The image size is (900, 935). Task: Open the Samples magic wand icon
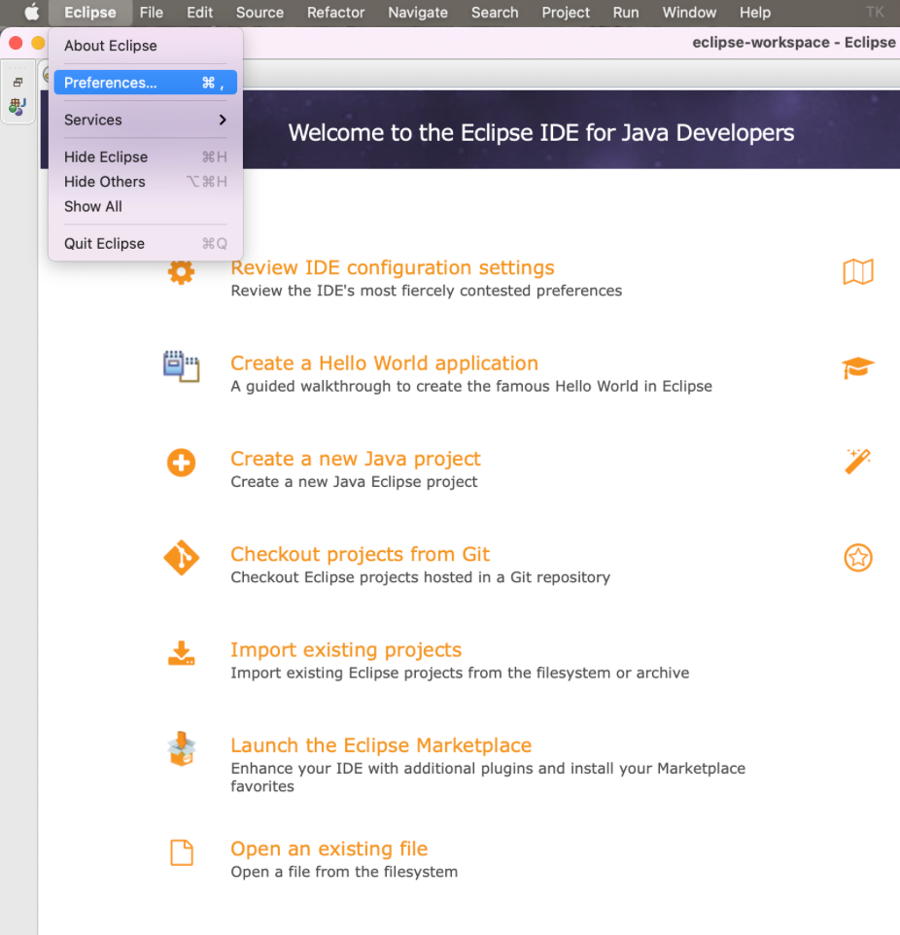tap(858, 462)
